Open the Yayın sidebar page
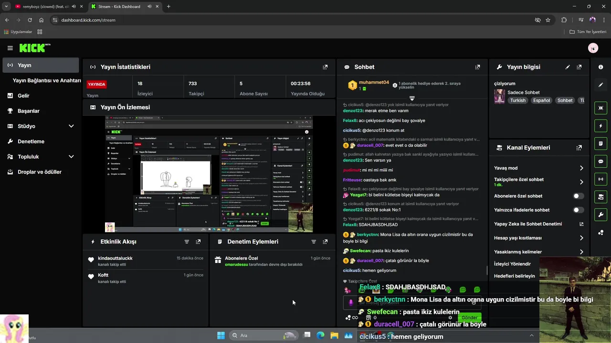Viewport: 611px width, 343px height. 41,65
